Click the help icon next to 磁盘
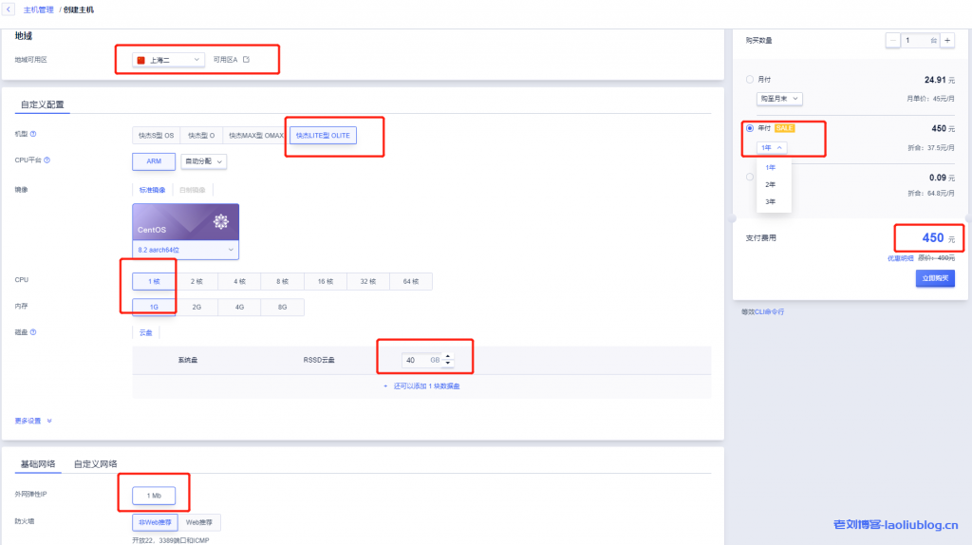This screenshot has height=545, width=972. [33, 332]
